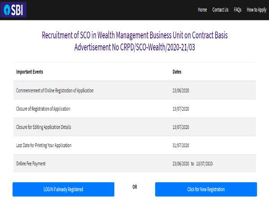Image resolution: width=269 pixels, height=201 pixels.
Task: Select the Online Fee Payment row label
Action: (30, 163)
